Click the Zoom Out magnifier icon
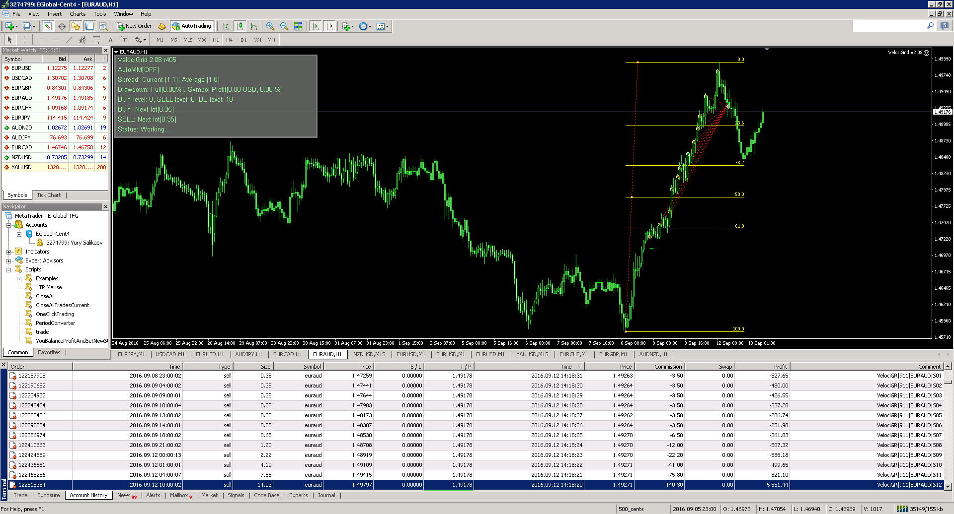Viewport: 954px width, 514px height. click(x=284, y=26)
